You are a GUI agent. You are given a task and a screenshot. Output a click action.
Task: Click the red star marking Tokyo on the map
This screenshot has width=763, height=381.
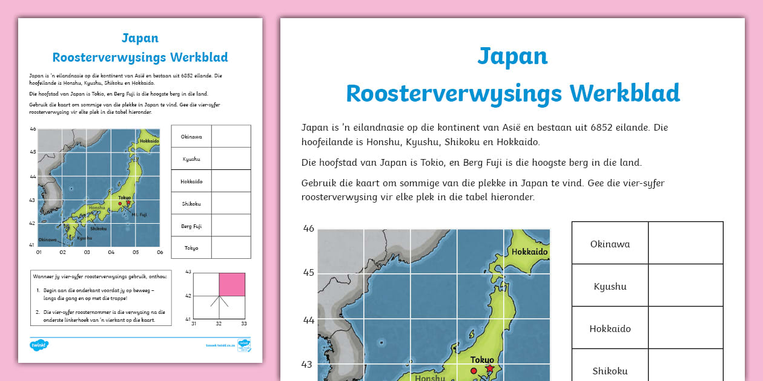pos(489,367)
